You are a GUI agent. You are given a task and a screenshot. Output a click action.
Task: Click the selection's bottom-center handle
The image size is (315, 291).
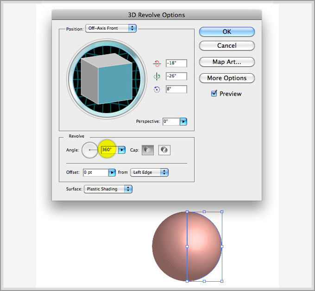pyautogui.click(x=204, y=281)
